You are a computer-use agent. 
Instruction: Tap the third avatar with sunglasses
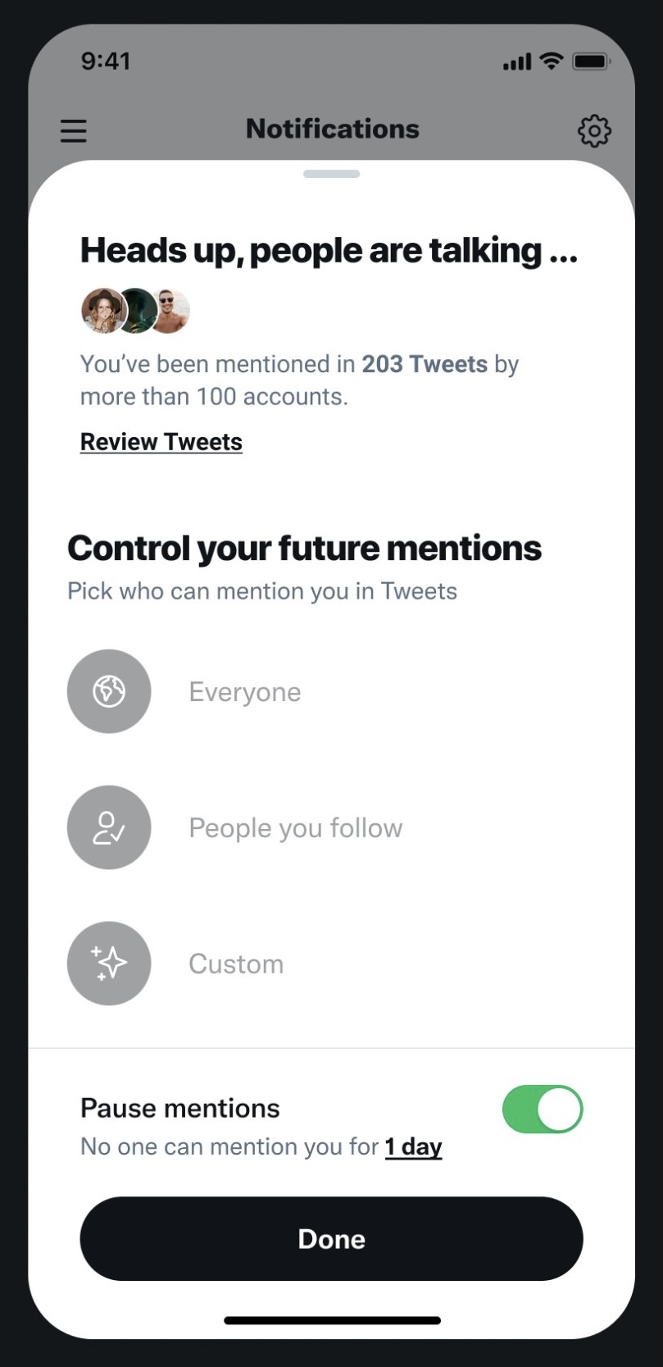point(170,311)
